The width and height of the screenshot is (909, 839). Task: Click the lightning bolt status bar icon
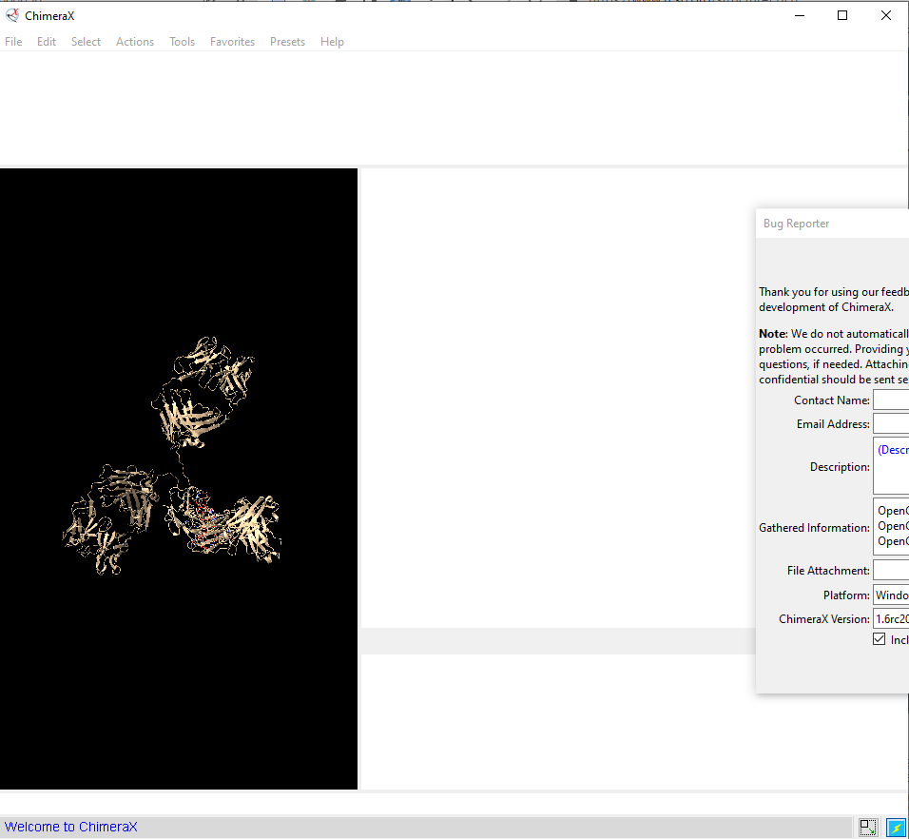pos(896,827)
